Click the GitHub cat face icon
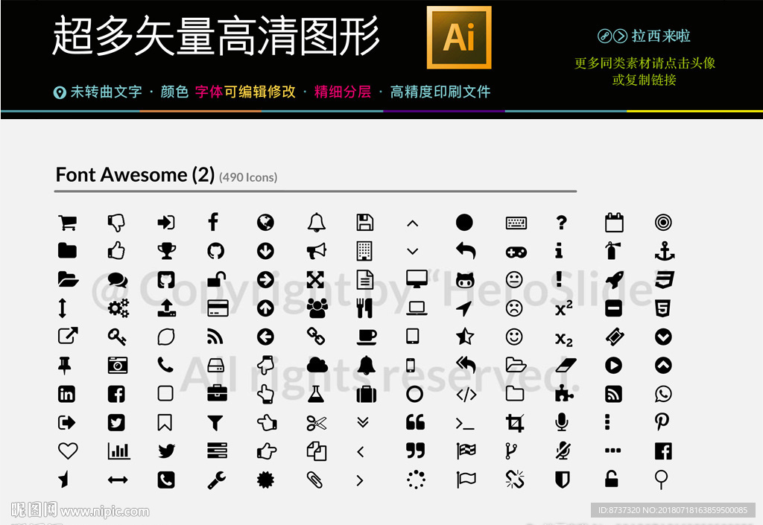763x525 pixels. (465, 280)
